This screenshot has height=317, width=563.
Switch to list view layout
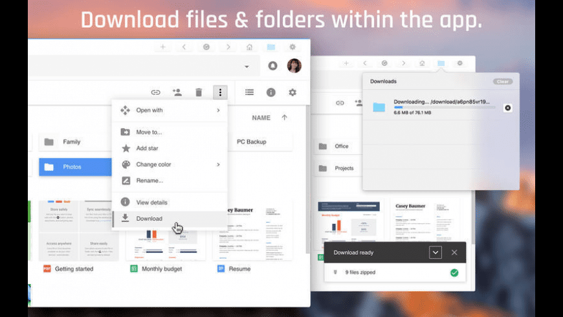tap(249, 93)
